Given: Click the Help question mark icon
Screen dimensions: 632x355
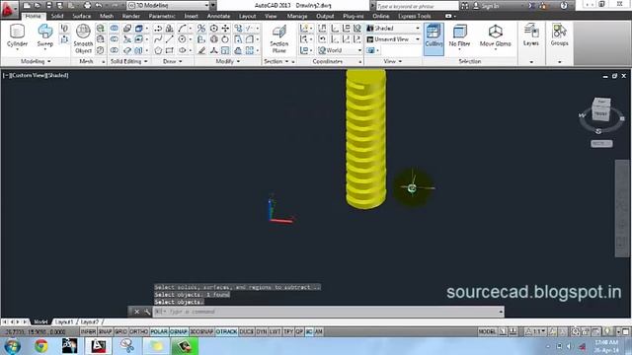Looking at the screenshot, I should click(564, 5).
